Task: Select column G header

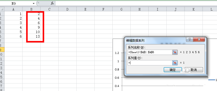Action: 121,9
